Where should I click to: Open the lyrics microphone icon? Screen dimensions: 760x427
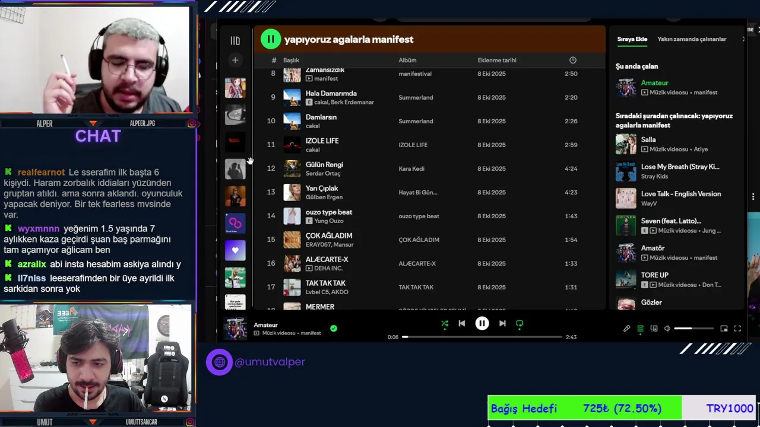[626, 329]
